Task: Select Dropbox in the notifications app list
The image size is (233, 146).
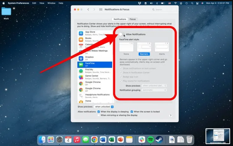Action: click(95, 58)
